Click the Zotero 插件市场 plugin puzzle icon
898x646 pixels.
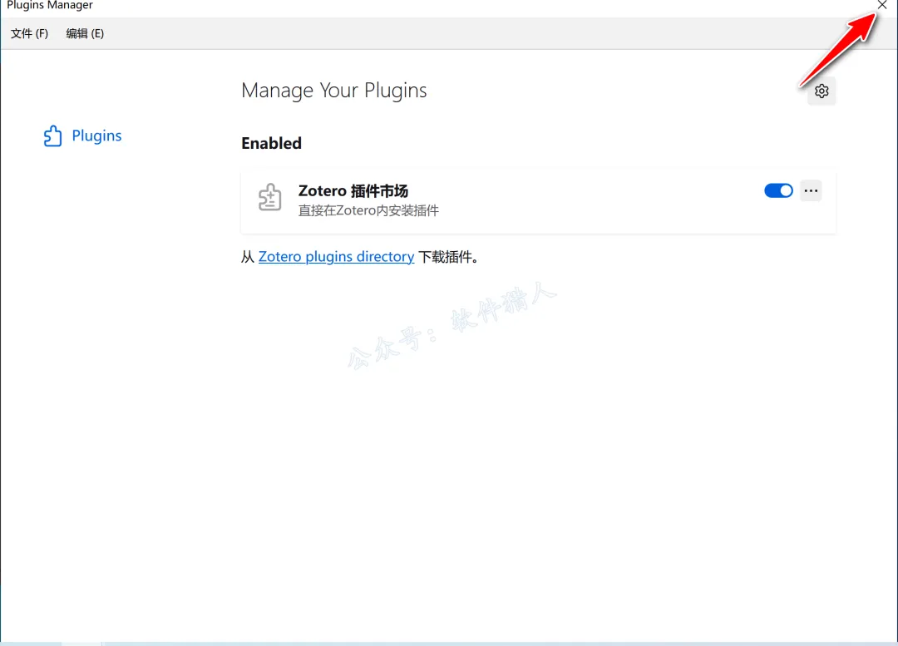click(269, 197)
